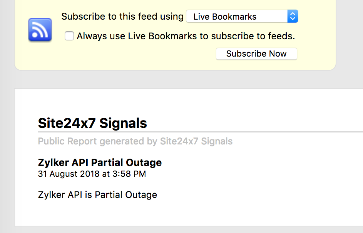Click the 'Always use Live Bookmarks' label text
Viewport: 363px width, 233px height.
pos(186,36)
